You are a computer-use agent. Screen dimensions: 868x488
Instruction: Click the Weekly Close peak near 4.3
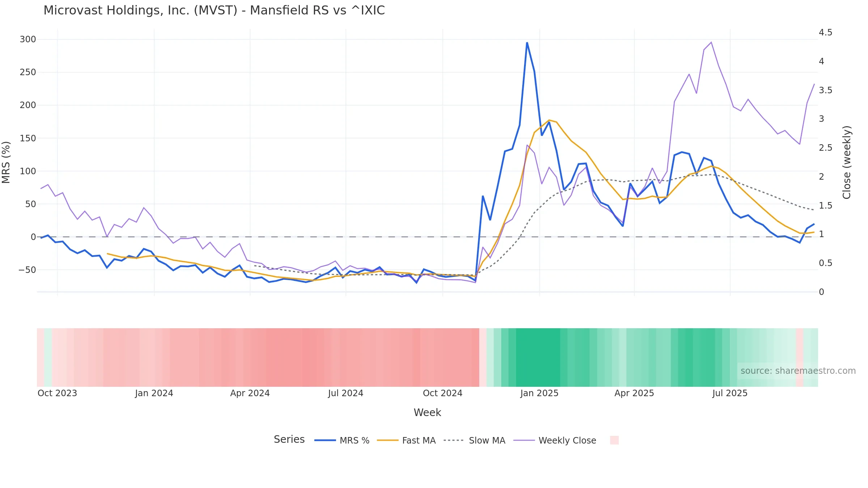711,42
